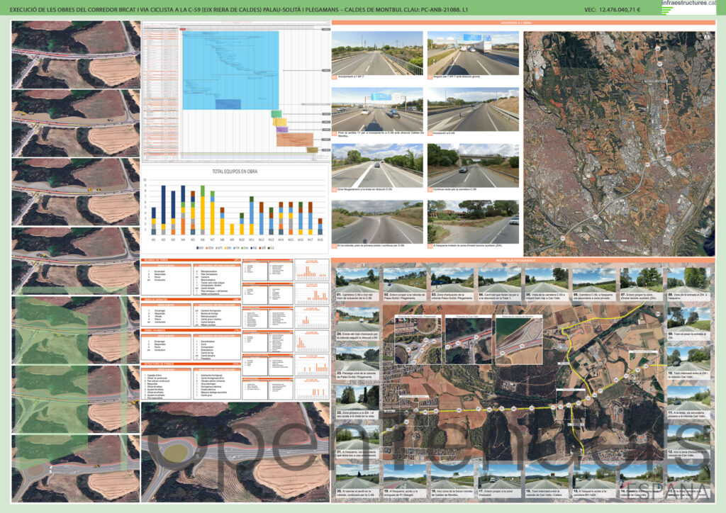Click the VEC budget amount in the header
The image size is (726, 513).
click(x=612, y=10)
